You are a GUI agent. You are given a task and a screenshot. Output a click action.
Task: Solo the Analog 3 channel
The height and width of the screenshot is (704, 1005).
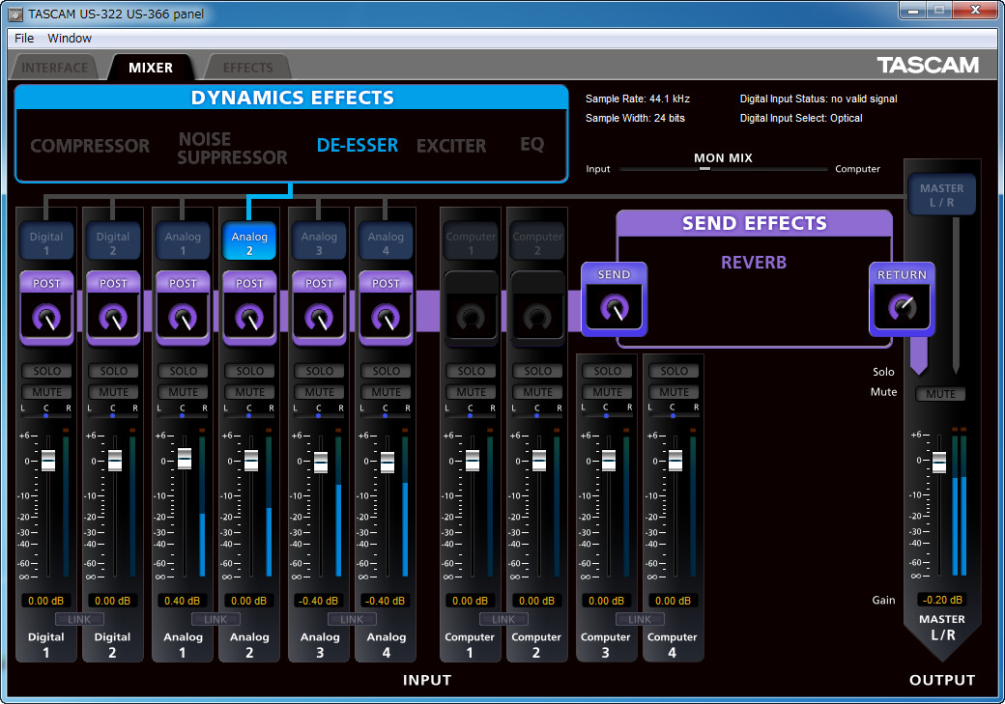319,371
